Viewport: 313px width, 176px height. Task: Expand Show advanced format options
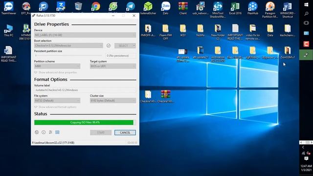[x=55, y=107]
